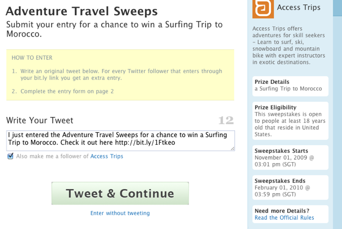Click the HOW TO ENTER label
This screenshot has width=342, height=229.
(x=32, y=58)
